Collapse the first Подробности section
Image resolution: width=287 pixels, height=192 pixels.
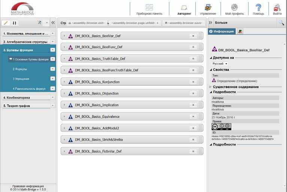tap(211, 92)
